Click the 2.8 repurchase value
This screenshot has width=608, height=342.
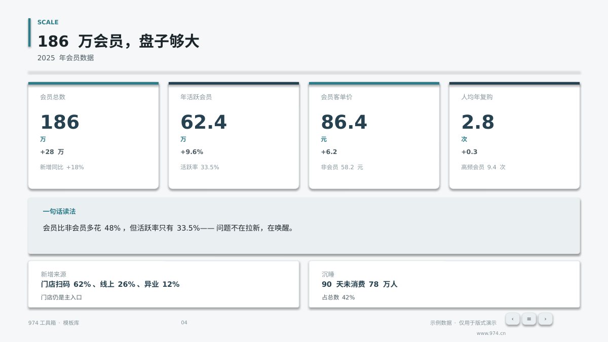(x=478, y=122)
